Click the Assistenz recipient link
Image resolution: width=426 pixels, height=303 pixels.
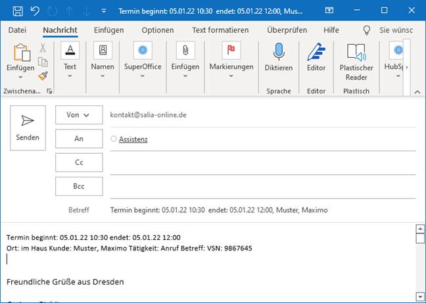click(133, 139)
